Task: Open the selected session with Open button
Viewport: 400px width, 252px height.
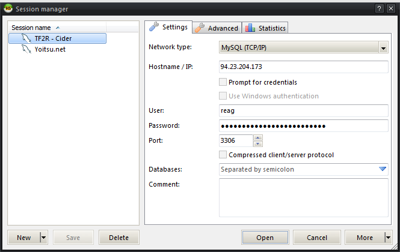Action: tap(265, 238)
